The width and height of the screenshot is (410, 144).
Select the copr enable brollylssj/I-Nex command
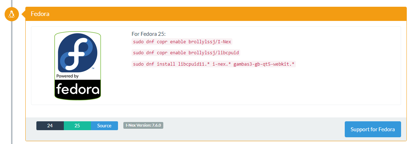[x=182, y=41]
